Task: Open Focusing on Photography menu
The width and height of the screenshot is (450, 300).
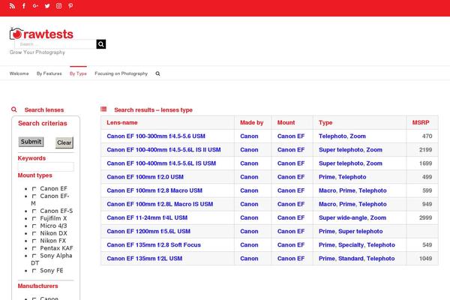Action: pos(121,73)
